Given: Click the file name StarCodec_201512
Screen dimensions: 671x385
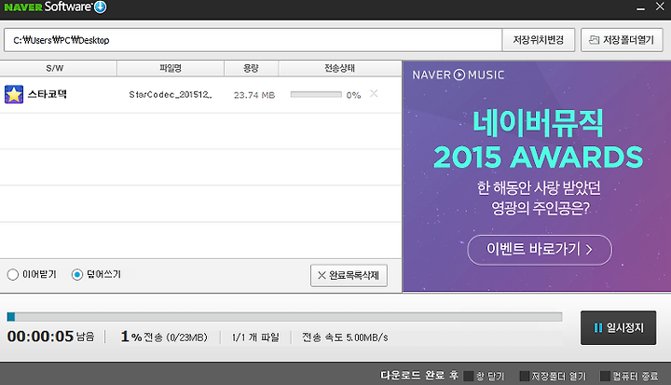Looking at the screenshot, I should coord(171,95).
